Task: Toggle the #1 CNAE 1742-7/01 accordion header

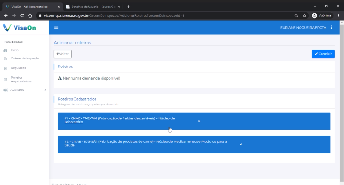Action: (x=194, y=121)
